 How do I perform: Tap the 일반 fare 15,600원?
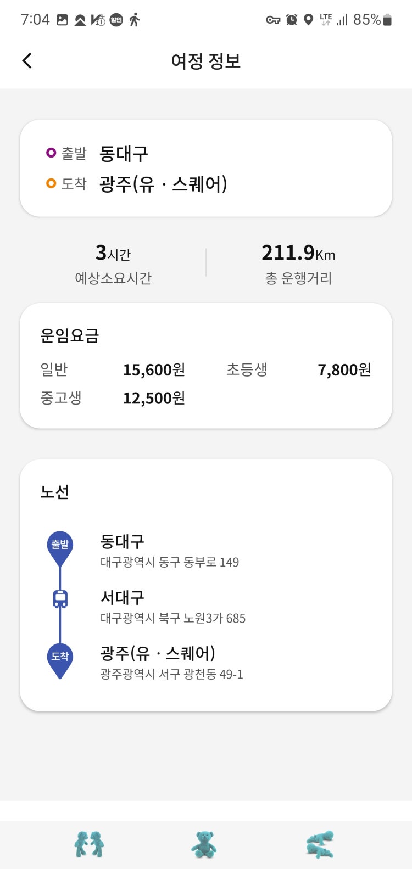(154, 370)
